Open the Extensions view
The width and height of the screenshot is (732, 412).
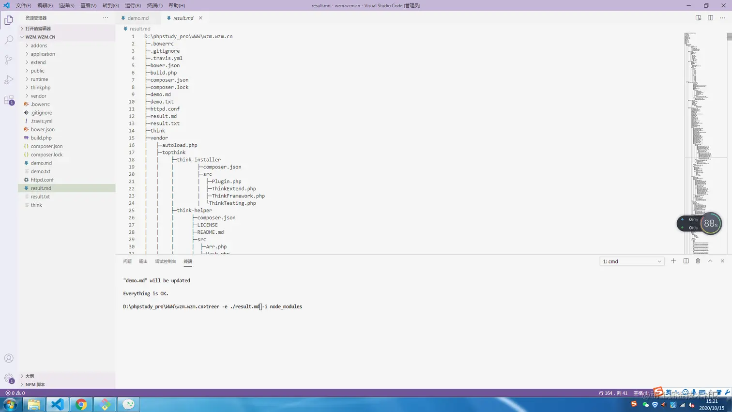point(9,100)
